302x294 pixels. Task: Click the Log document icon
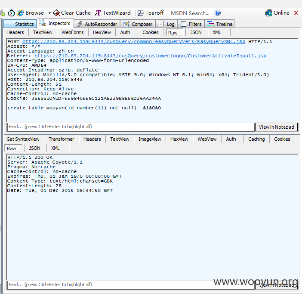coord(161,24)
